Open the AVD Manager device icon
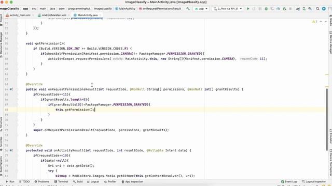332x186 pixels. 304,9
